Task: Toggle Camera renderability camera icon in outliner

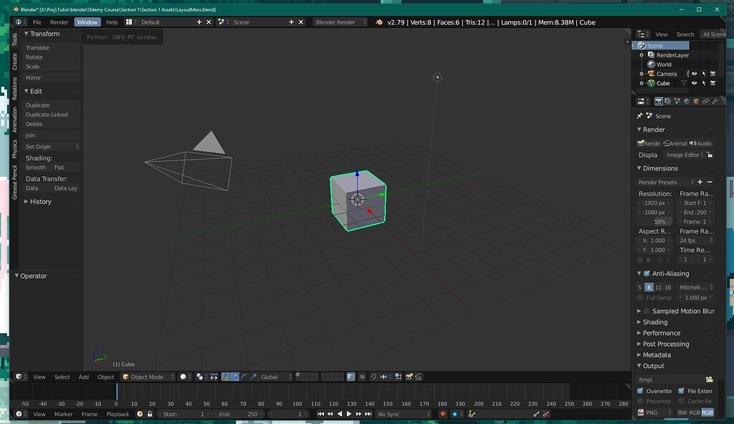Action: [x=712, y=73]
